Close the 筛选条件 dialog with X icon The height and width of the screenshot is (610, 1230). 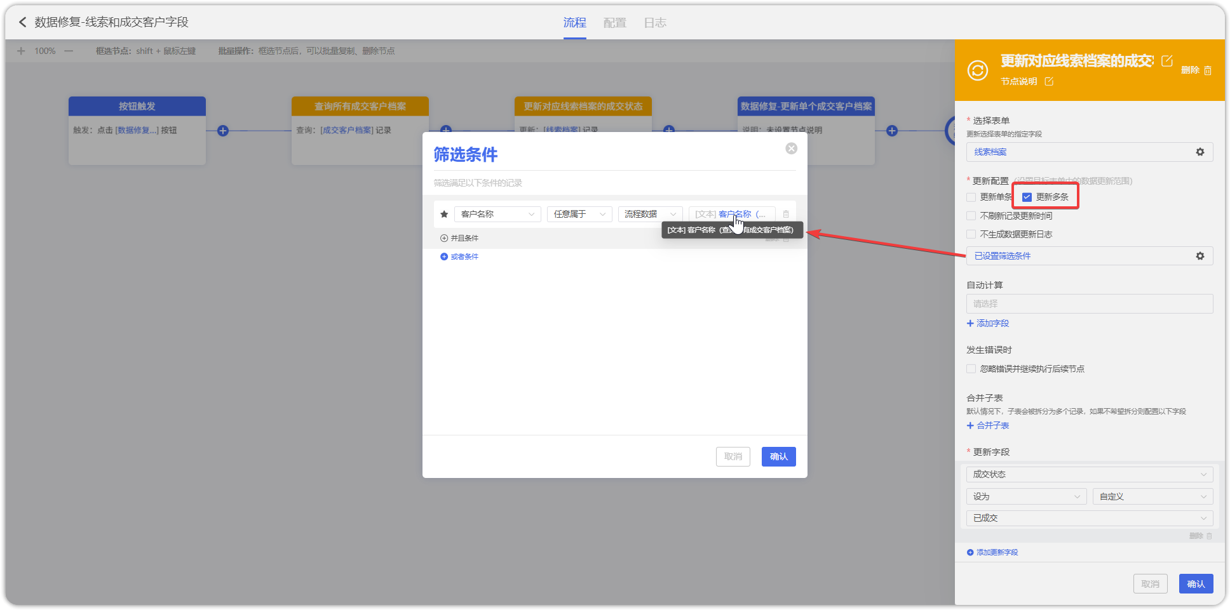pyautogui.click(x=791, y=149)
